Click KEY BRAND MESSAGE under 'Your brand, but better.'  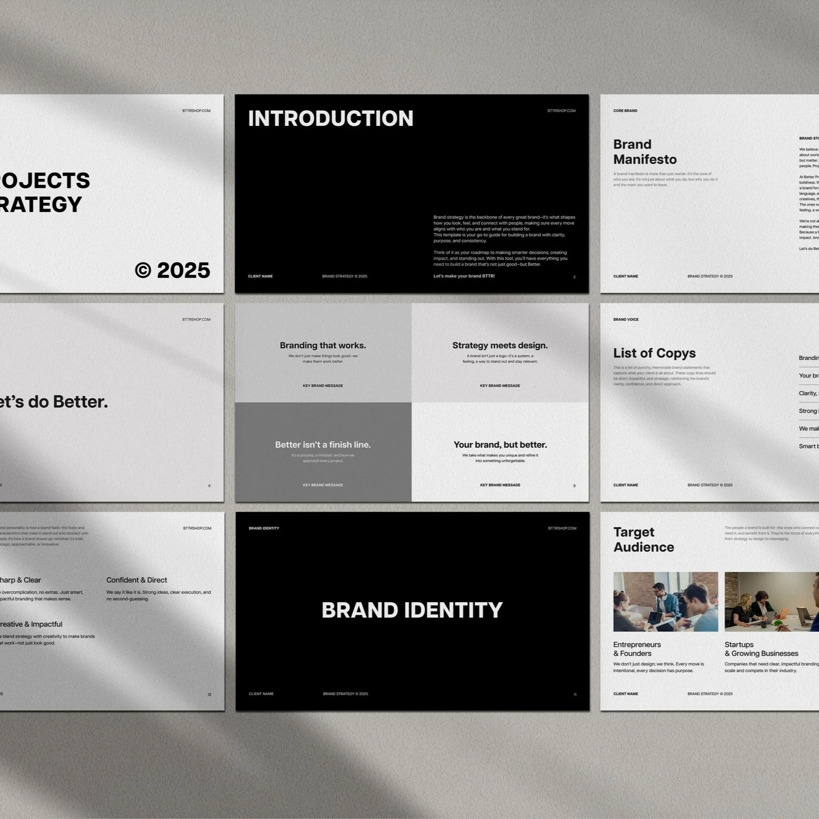[x=500, y=485]
